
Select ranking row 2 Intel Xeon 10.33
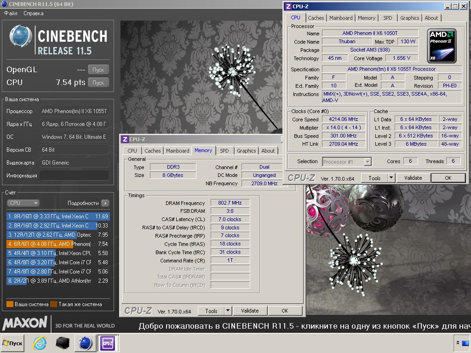58,225
